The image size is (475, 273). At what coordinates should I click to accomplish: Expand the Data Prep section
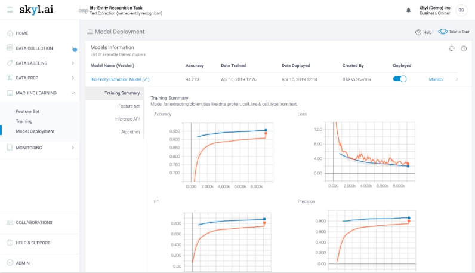[73, 78]
